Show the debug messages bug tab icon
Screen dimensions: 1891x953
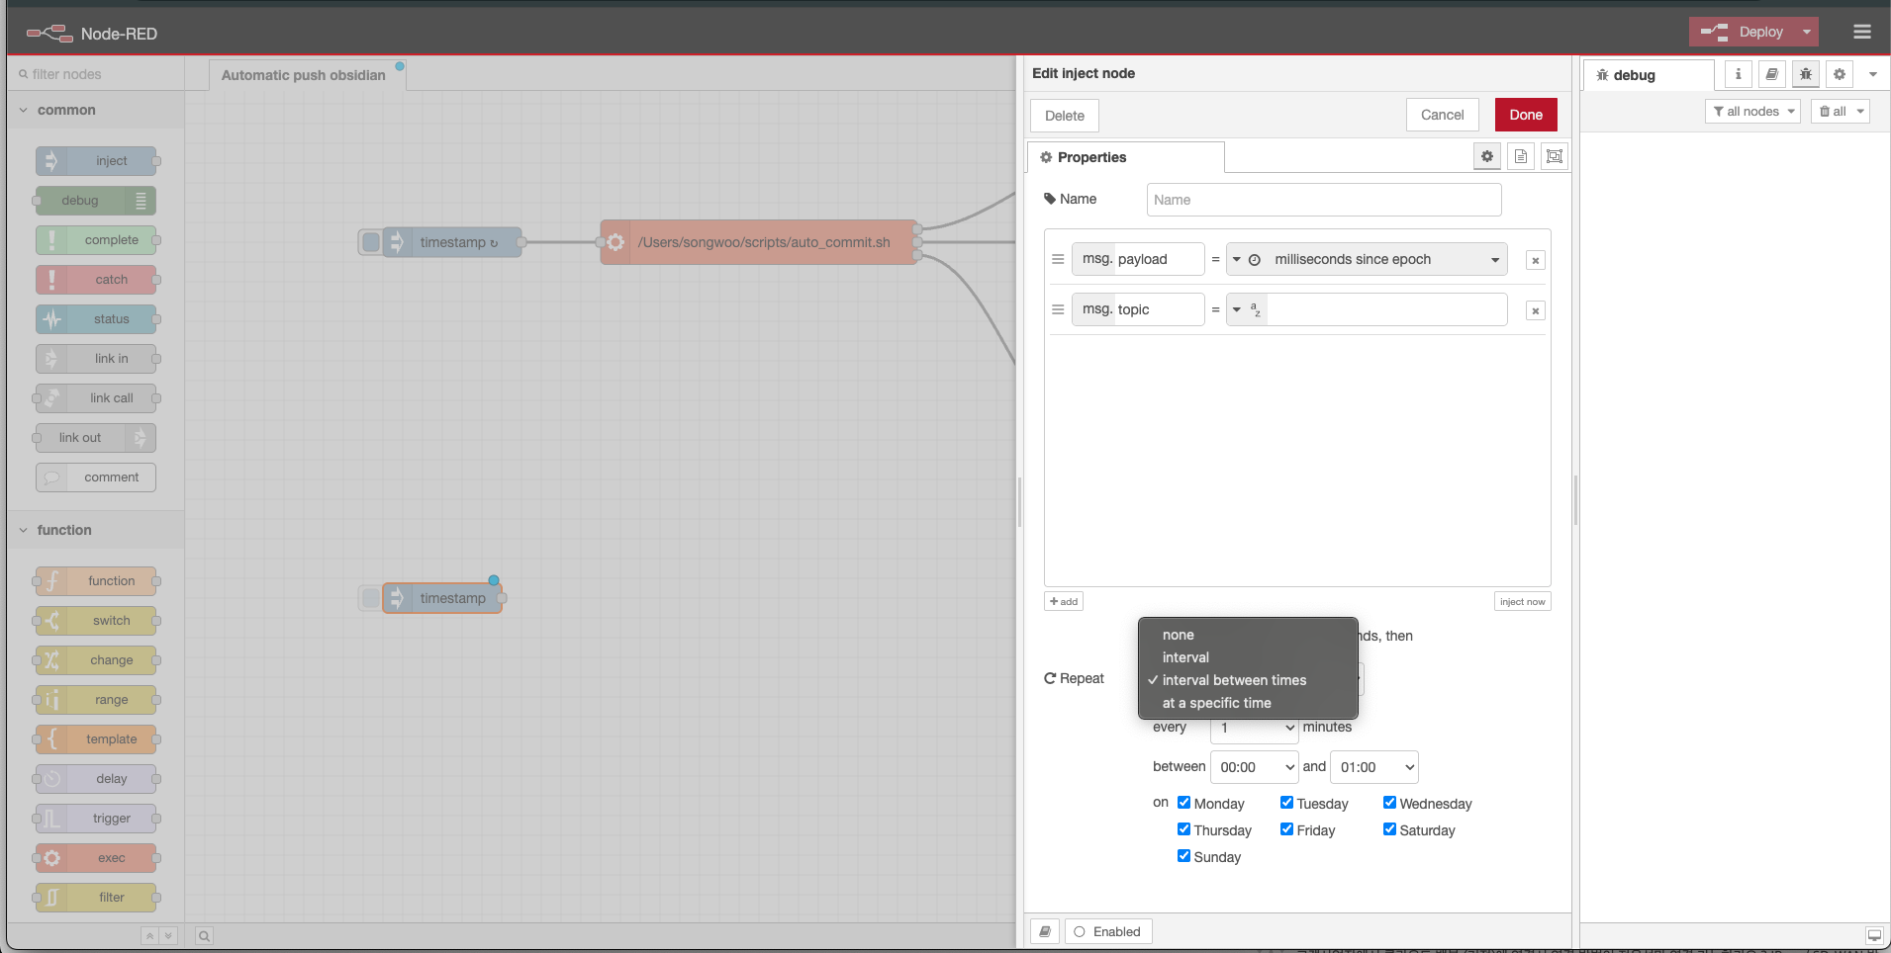tap(1806, 74)
